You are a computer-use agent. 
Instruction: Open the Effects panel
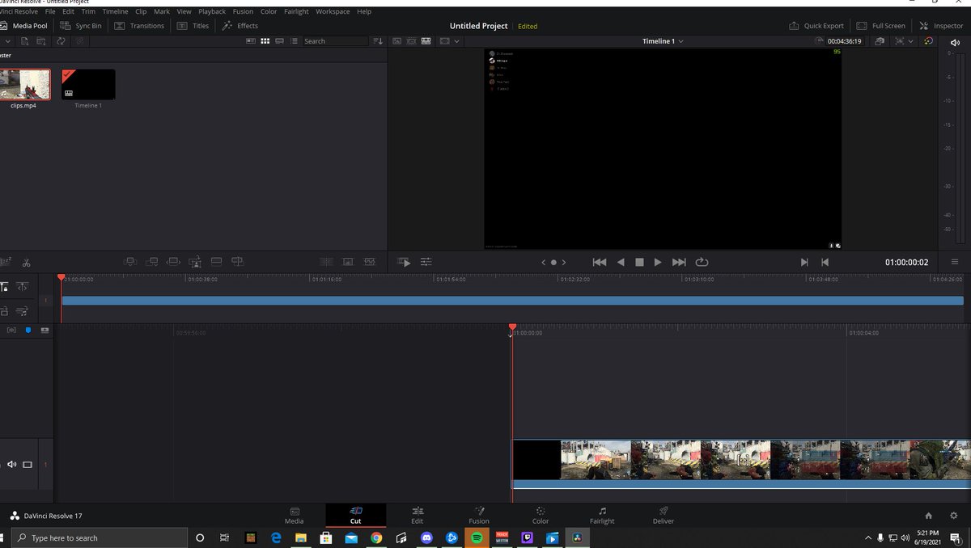coord(240,26)
